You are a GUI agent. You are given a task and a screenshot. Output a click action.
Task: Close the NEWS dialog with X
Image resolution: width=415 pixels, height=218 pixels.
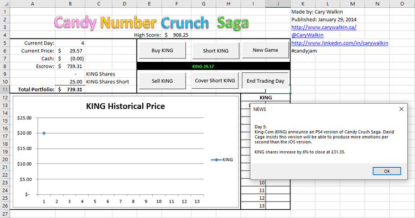pos(401,109)
